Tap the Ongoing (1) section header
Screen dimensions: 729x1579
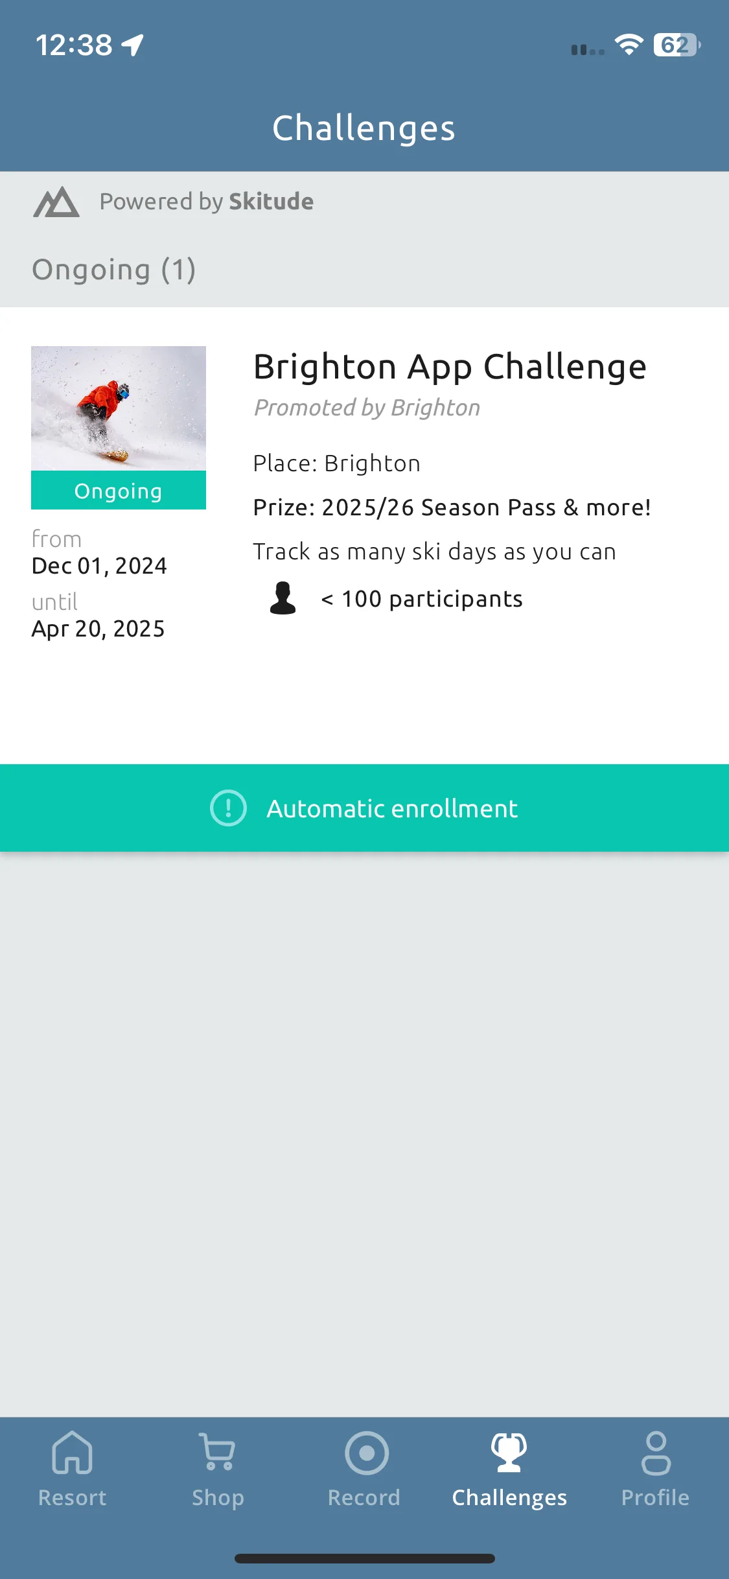(x=114, y=270)
